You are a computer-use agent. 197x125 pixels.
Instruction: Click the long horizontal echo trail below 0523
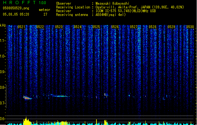tap(60, 96)
